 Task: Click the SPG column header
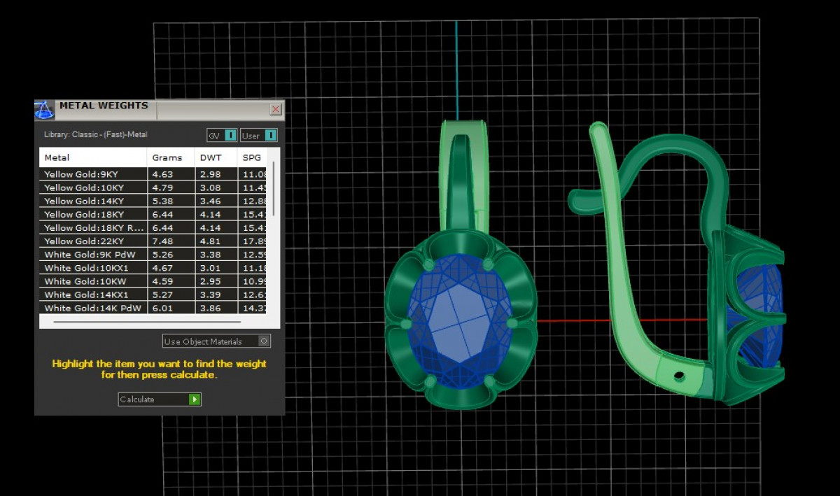pos(252,157)
